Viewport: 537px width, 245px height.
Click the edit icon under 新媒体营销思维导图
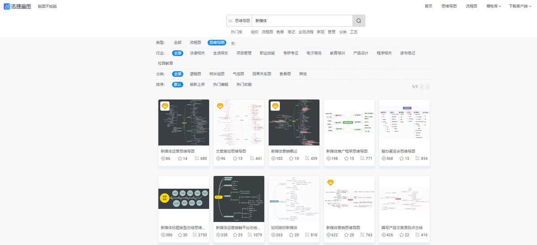click(x=362, y=235)
